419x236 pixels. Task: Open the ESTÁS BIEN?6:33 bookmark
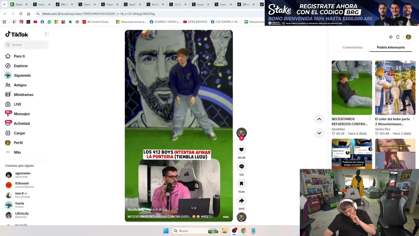(x=195, y=22)
